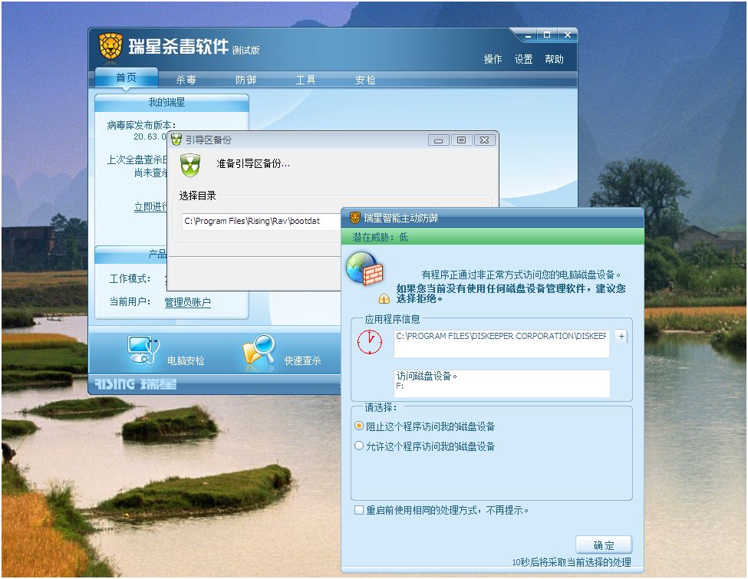Click the bootdat directory path field
The width and height of the screenshot is (748, 579).
coord(262,222)
